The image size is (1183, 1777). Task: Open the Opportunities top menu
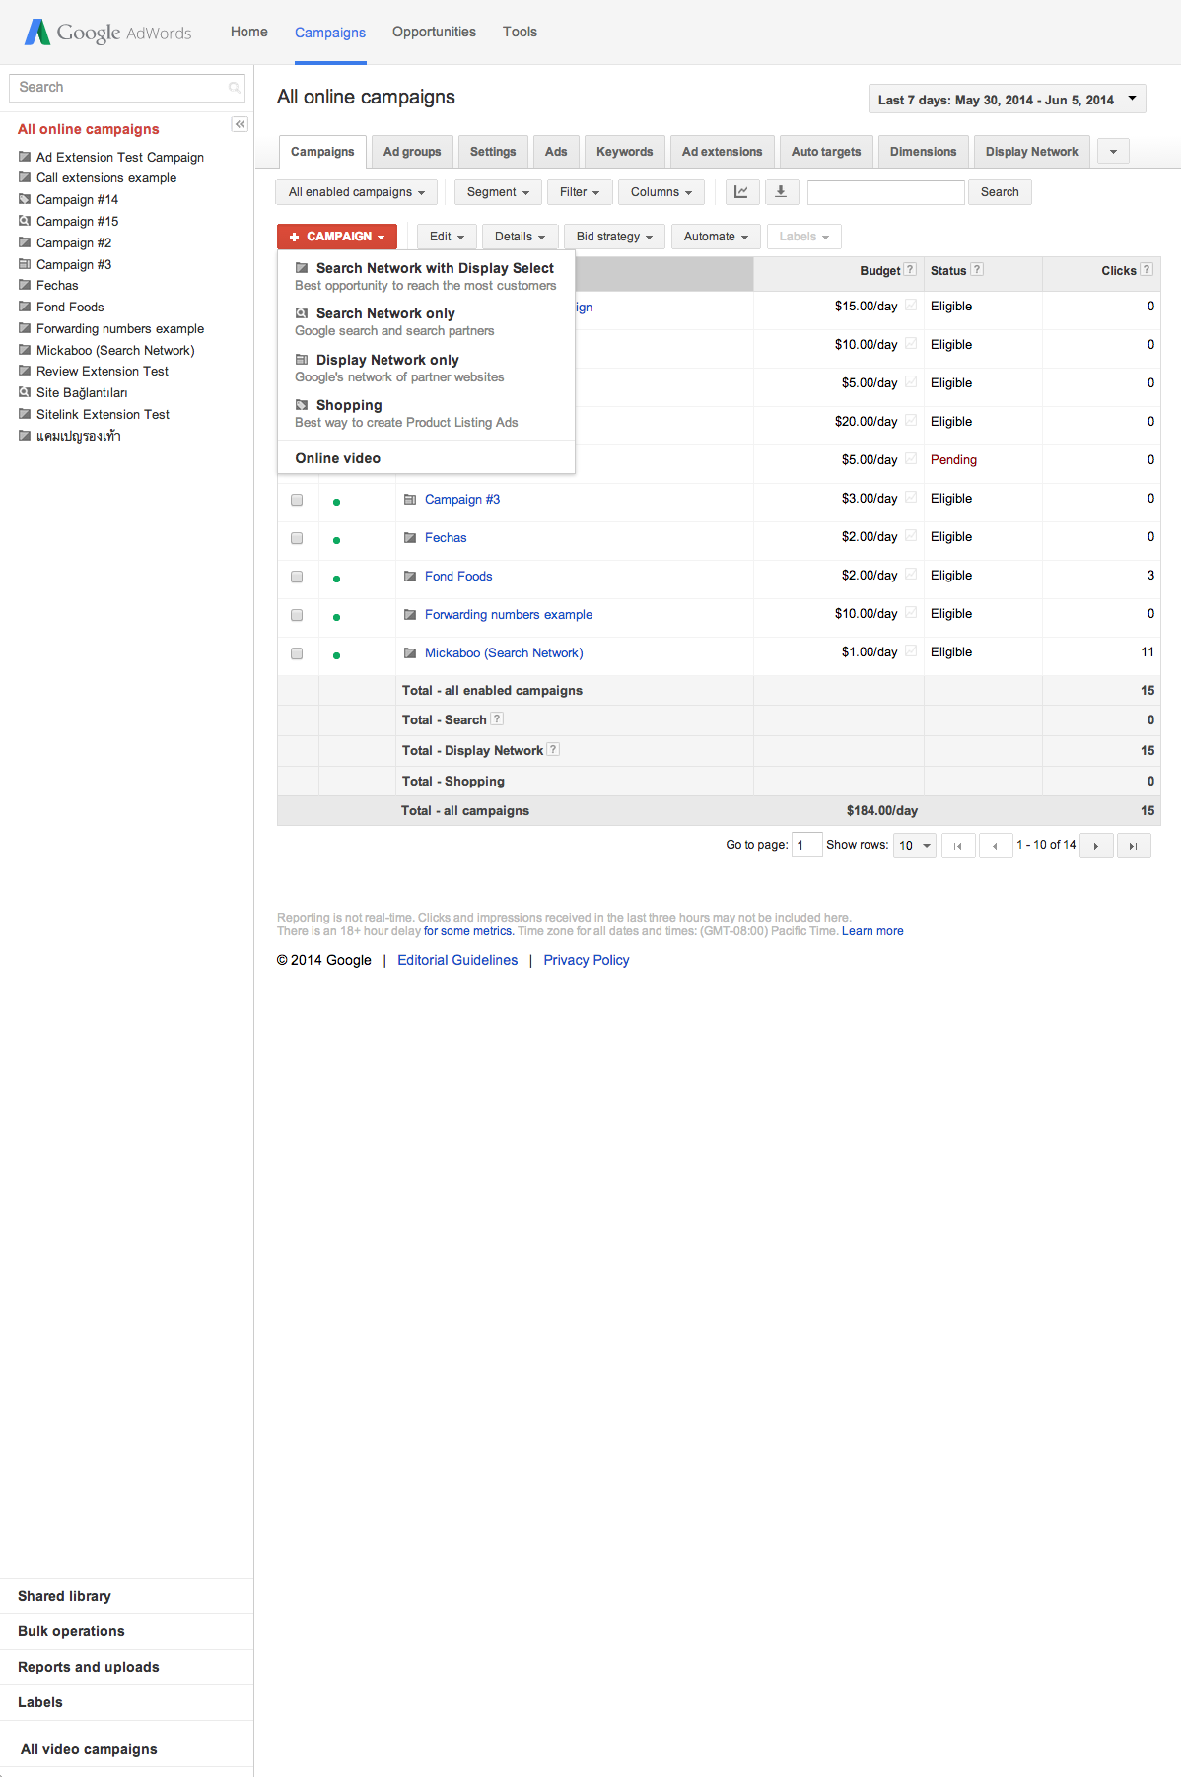434,32
